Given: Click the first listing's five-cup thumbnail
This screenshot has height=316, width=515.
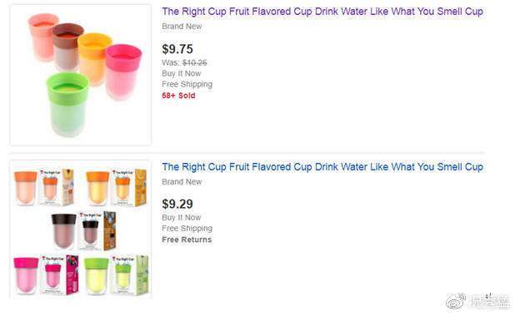Looking at the screenshot, I should 81,74.
